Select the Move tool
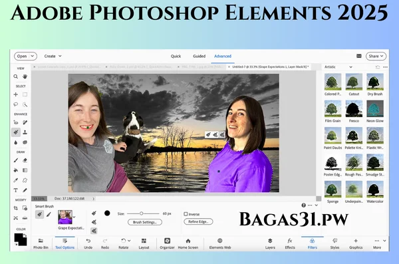 (16, 94)
